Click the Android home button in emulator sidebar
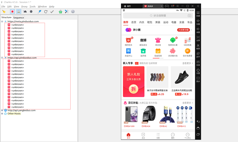This screenshot has width=238, height=142. [x=198, y=128]
